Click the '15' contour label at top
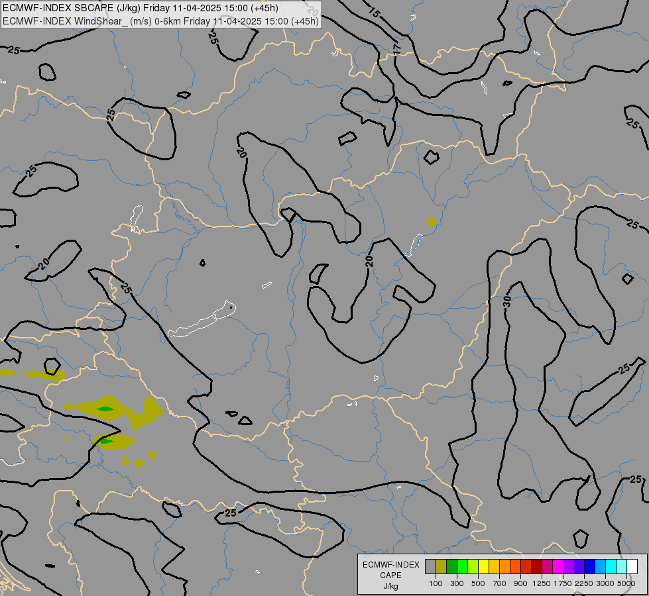This screenshot has height=596, width=649. click(373, 13)
